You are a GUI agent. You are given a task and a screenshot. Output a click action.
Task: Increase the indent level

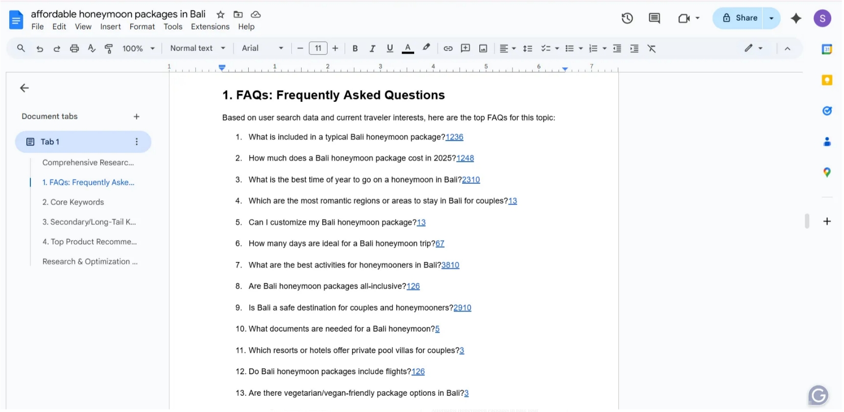coord(634,48)
